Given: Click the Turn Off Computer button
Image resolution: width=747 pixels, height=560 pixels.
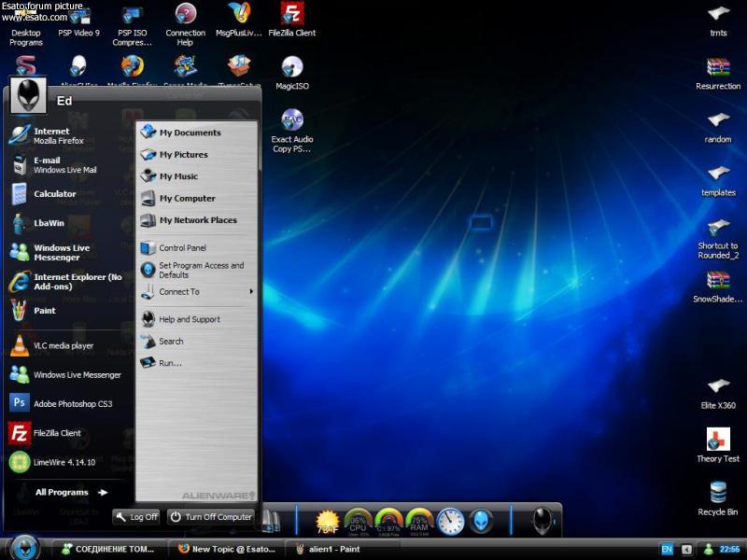Looking at the screenshot, I should [211, 517].
